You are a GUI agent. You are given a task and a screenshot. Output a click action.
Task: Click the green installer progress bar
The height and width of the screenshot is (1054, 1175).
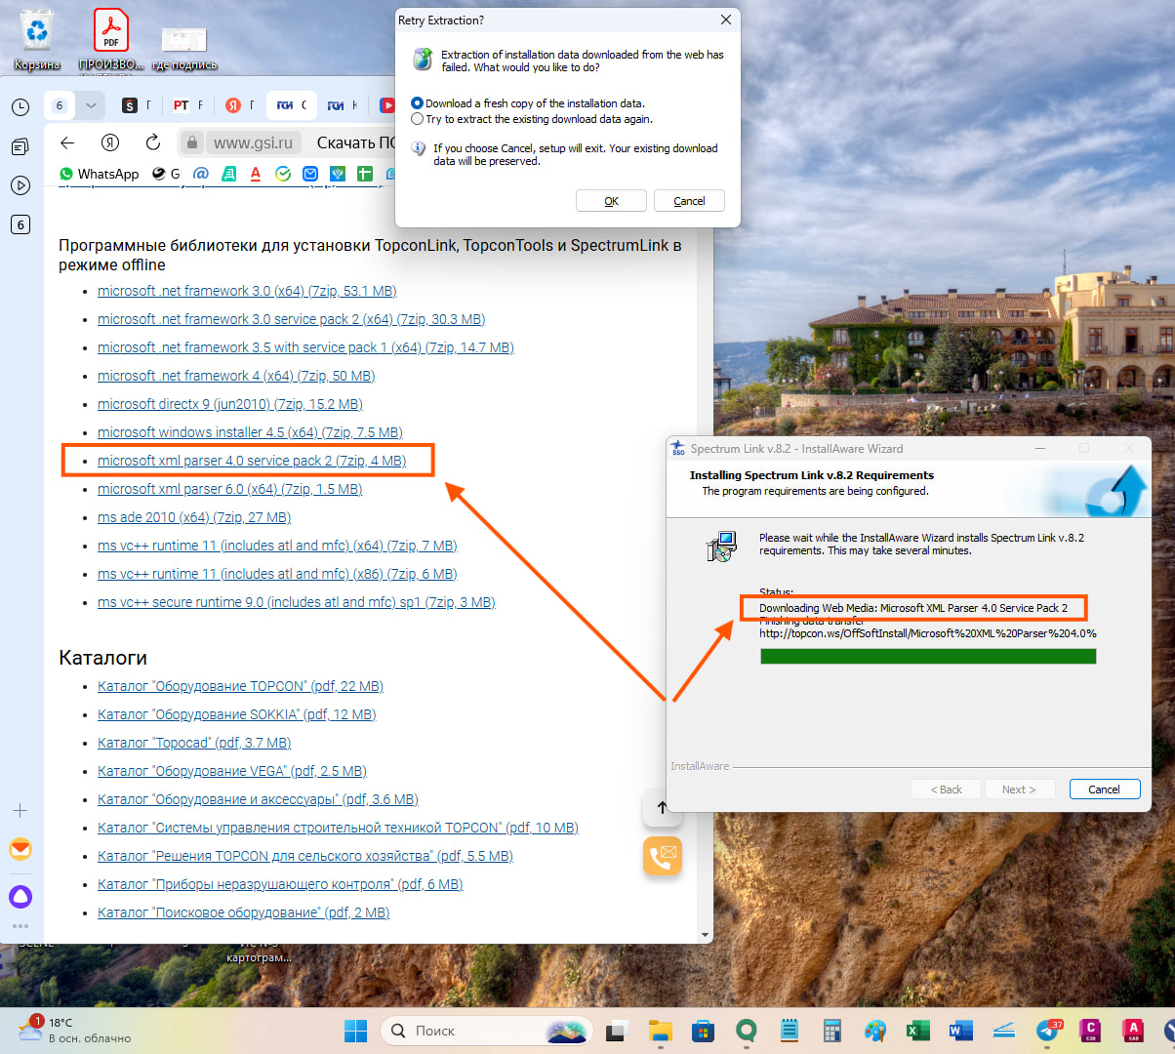point(928,656)
